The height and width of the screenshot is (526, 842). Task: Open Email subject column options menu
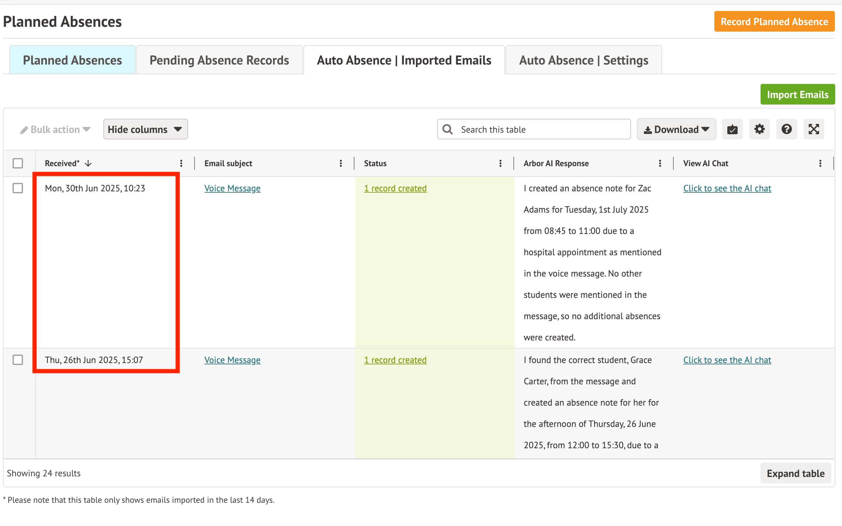click(341, 164)
